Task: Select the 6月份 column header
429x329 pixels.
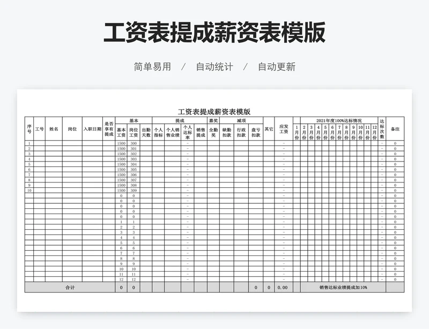Action: click(332, 133)
